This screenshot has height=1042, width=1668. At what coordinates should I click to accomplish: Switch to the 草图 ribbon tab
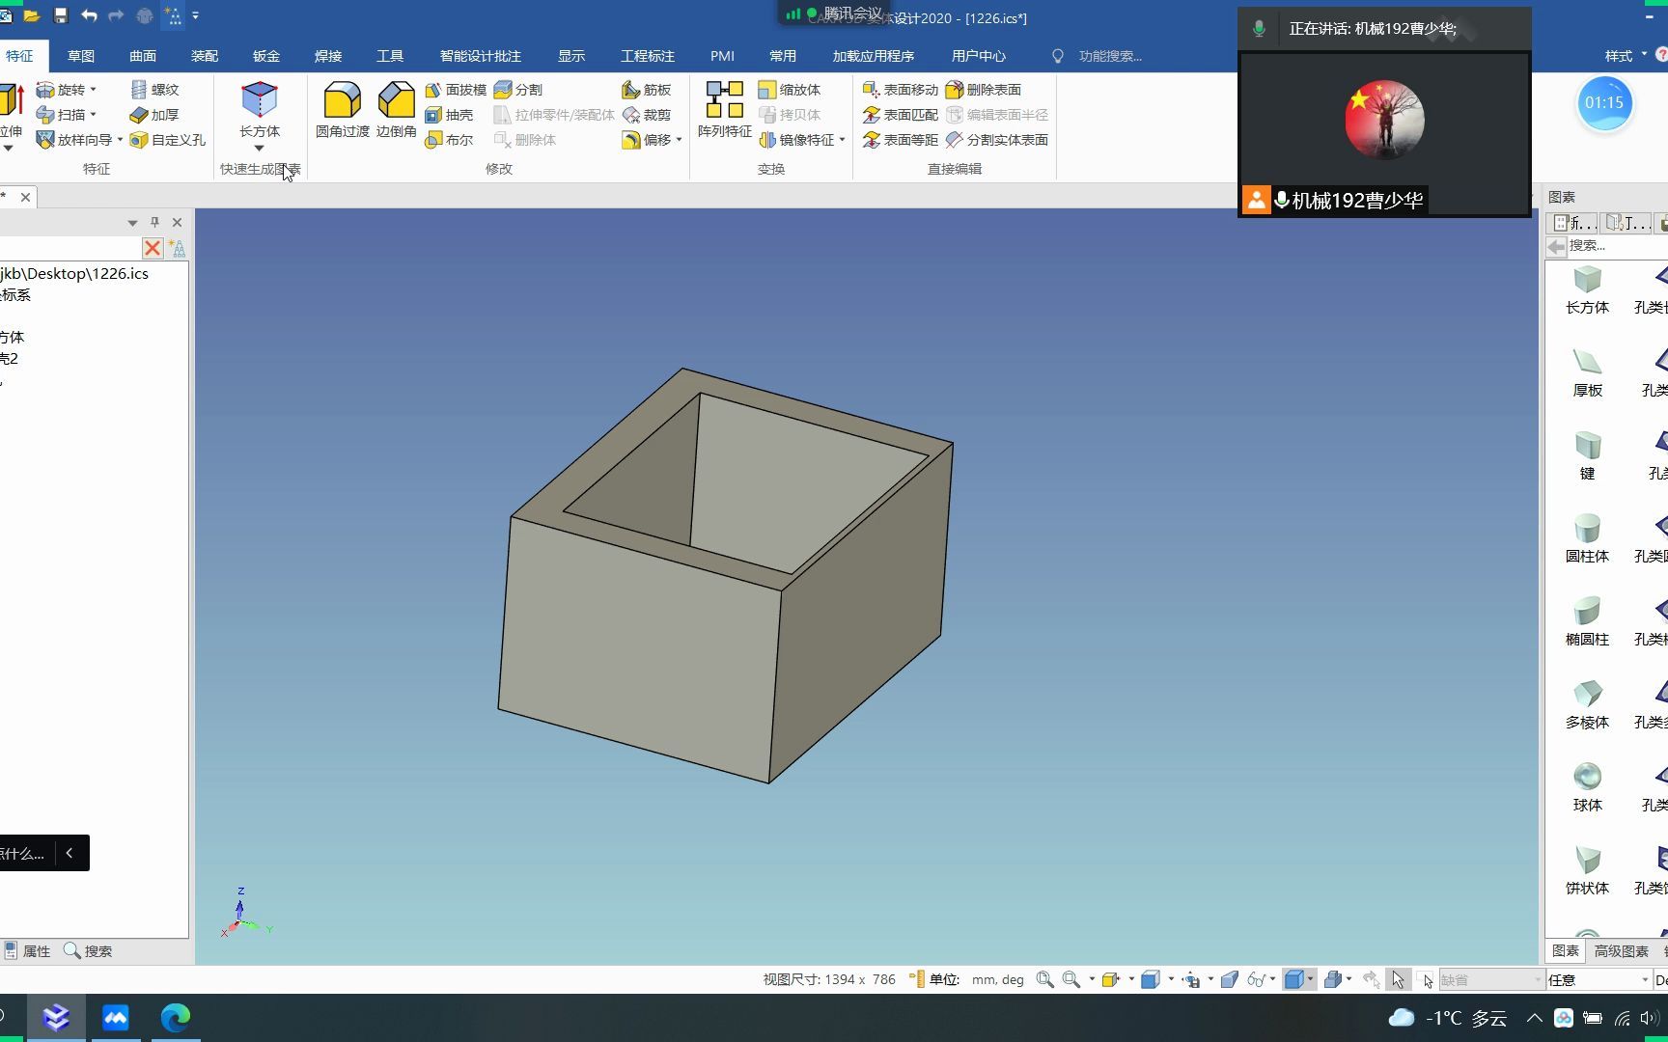pos(81,56)
